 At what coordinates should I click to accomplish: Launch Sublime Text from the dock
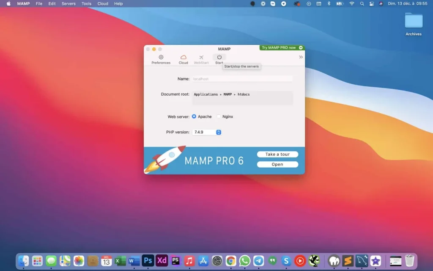[348, 261]
